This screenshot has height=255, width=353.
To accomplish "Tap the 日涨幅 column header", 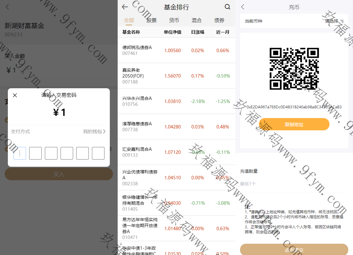I will tap(198, 32).
